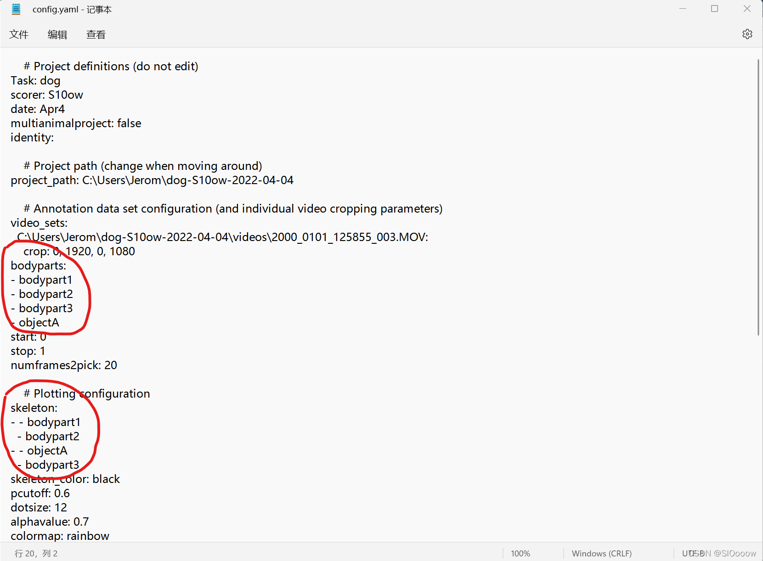This screenshot has height=561, width=763.
Task: Minimize the Notepad window
Action: [683, 9]
